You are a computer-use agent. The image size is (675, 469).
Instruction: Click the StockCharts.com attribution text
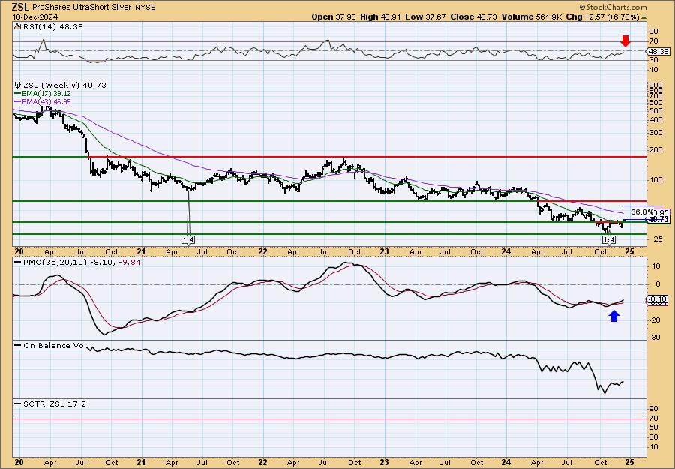click(x=613, y=7)
